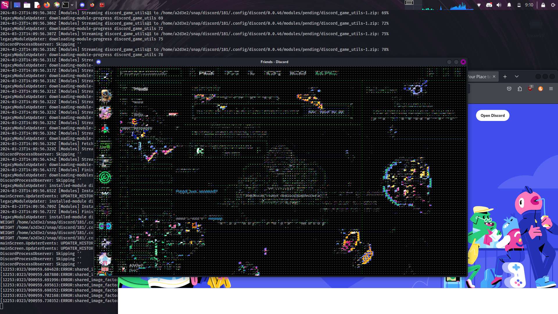558x314 pixels.
Task: Switch to the Friends item in Discord sidebar
Action: click(140, 89)
